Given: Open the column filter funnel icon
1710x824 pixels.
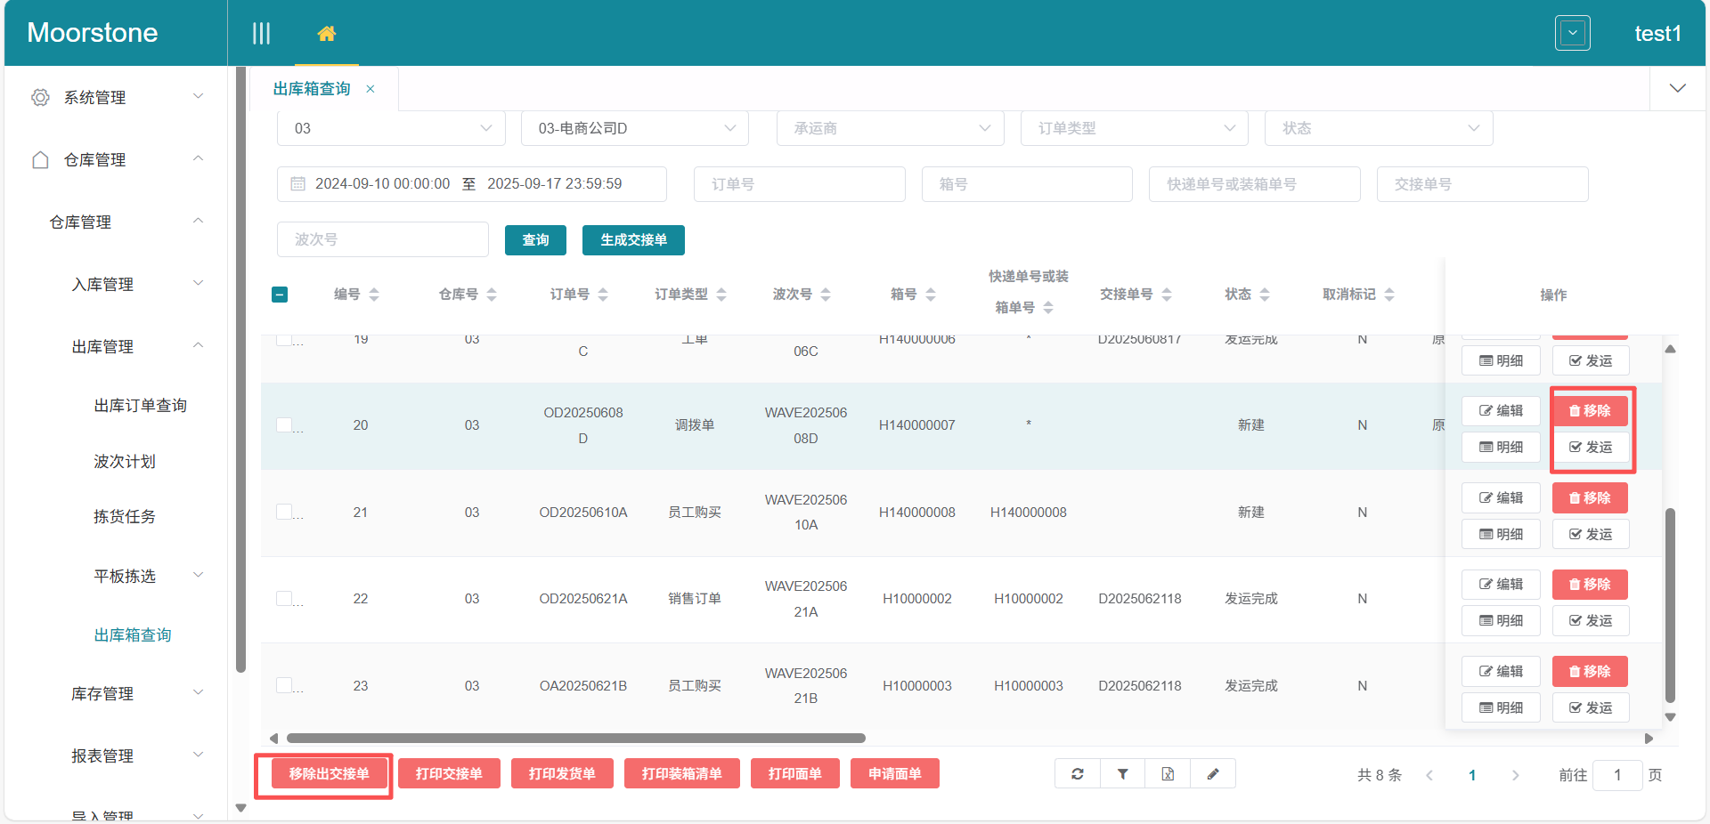Looking at the screenshot, I should pyautogui.click(x=1122, y=774).
